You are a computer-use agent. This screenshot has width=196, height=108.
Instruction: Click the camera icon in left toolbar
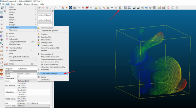[x=2, y=17]
